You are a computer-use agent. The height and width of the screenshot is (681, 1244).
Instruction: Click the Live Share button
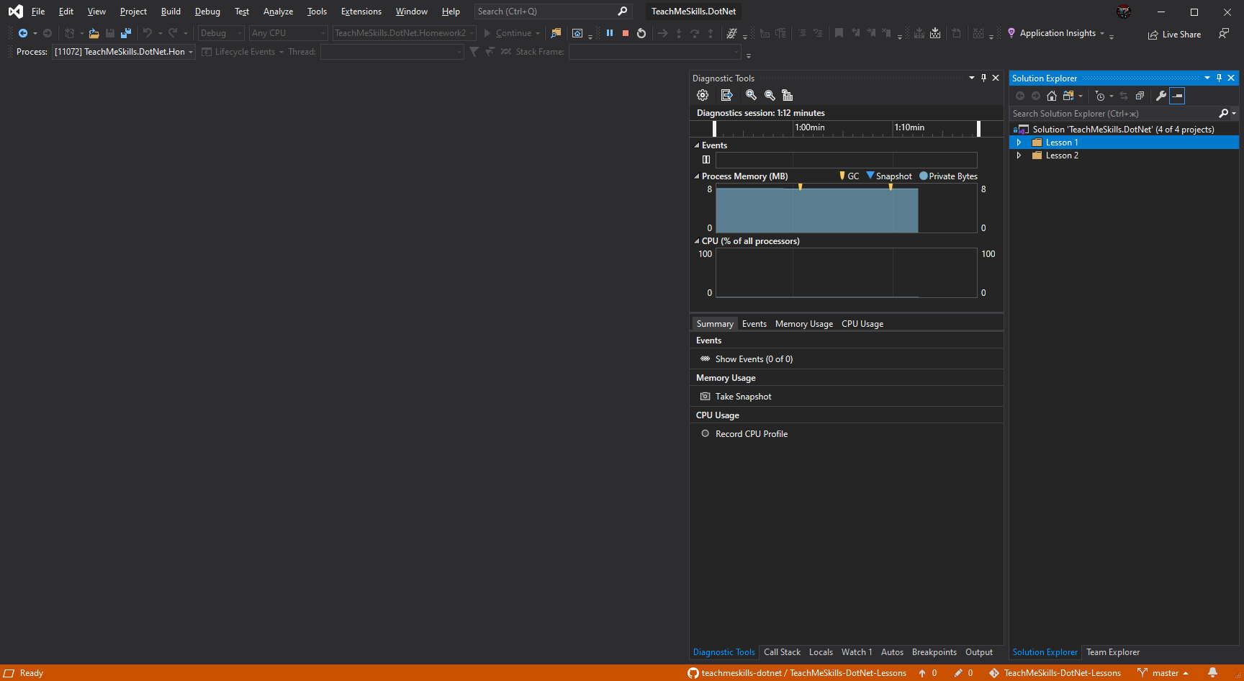pyautogui.click(x=1175, y=35)
